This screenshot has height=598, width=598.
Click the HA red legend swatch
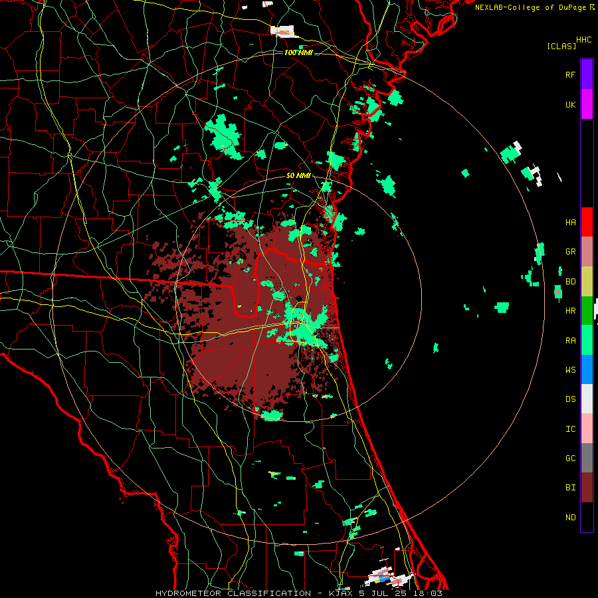click(x=587, y=222)
